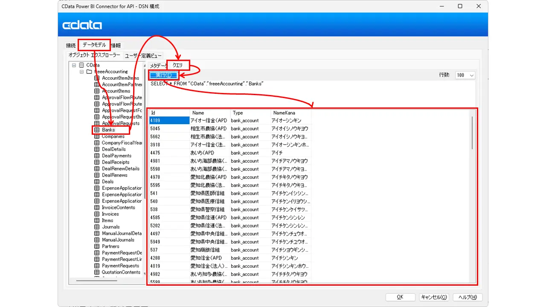Select AccountItemItems in the object tree
The image size is (546, 307).
tap(120, 78)
